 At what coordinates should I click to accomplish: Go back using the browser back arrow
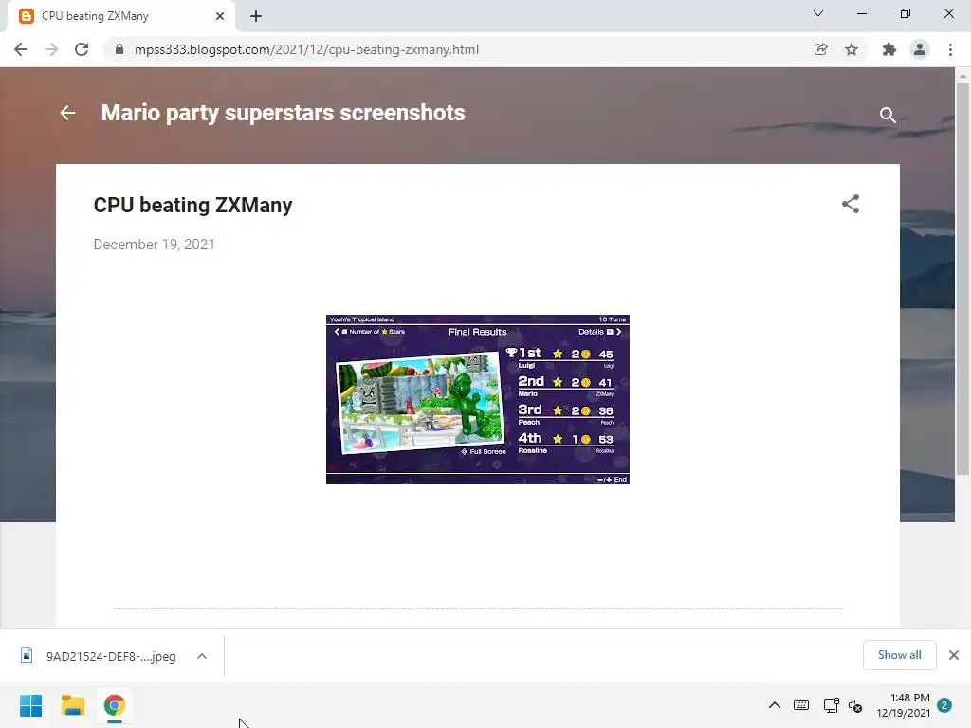coord(21,49)
